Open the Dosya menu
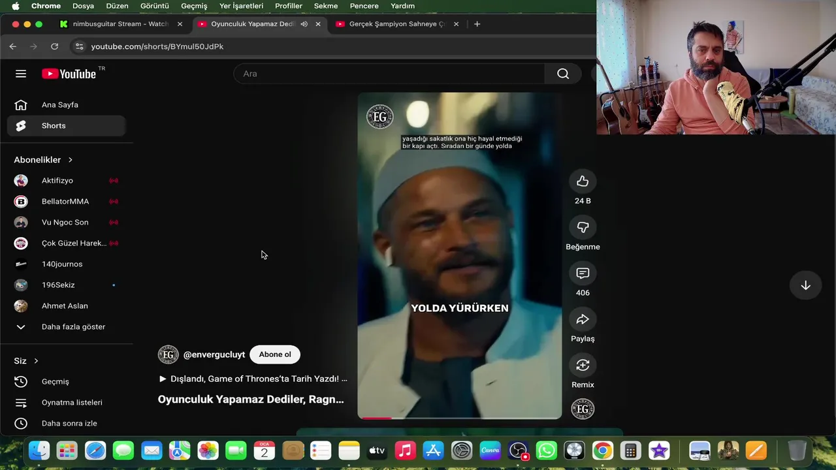Viewport: 836px width, 470px height. click(83, 6)
